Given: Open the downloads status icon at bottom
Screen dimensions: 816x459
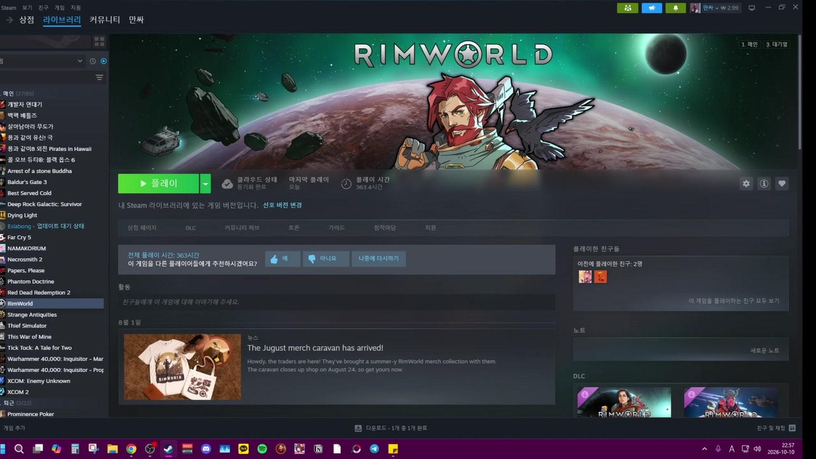Looking at the screenshot, I should [x=358, y=428].
